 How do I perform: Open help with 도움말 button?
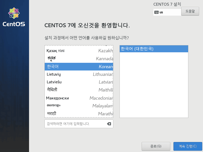(x=190, y=11)
